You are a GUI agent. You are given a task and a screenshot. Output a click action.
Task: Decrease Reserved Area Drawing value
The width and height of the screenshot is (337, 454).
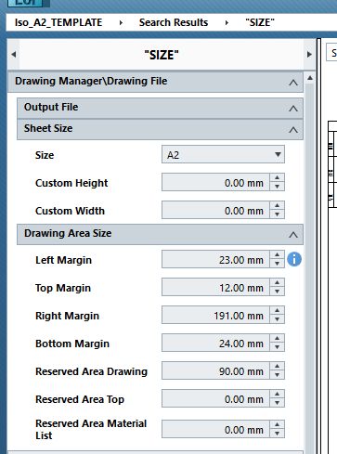click(x=278, y=375)
